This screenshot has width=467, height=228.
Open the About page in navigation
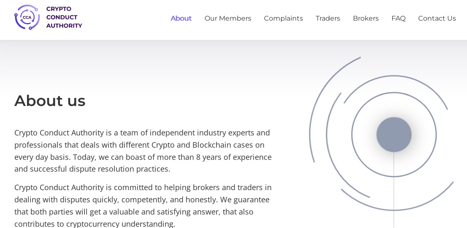click(181, 19)
